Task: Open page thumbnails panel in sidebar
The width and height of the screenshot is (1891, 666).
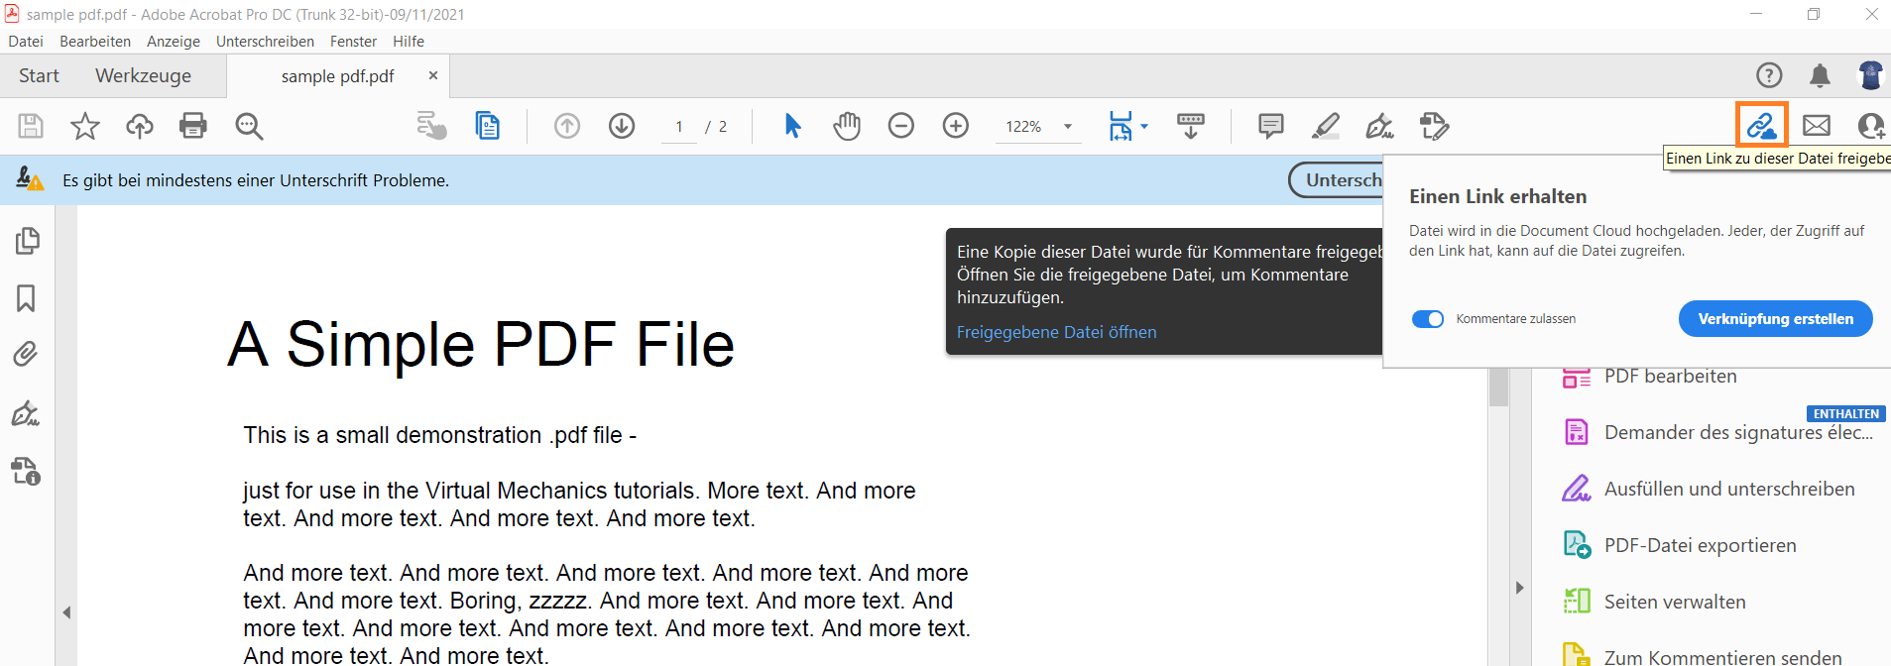Action: click(x=27, y=241)
